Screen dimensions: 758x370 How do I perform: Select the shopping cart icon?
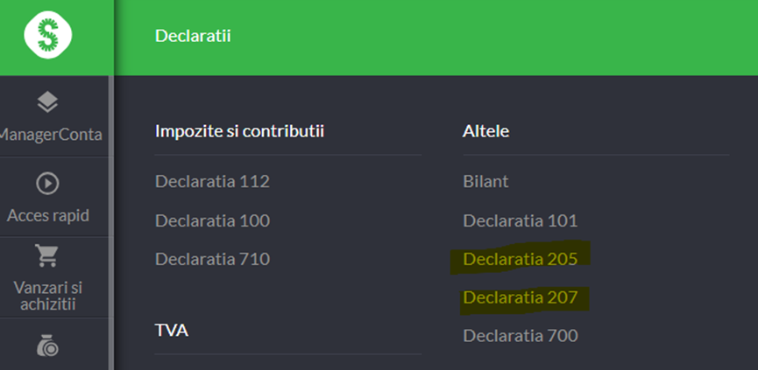click(x=47, y=255)
